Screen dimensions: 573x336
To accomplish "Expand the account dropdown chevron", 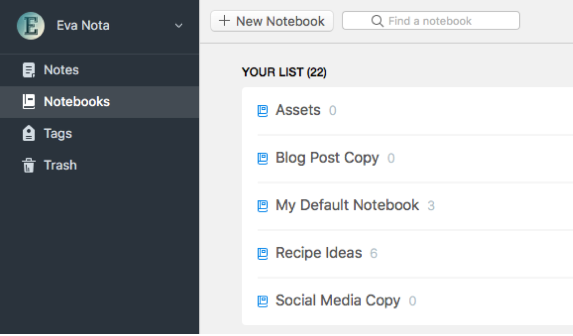I will pyautogui.click(x=179, y=26).
